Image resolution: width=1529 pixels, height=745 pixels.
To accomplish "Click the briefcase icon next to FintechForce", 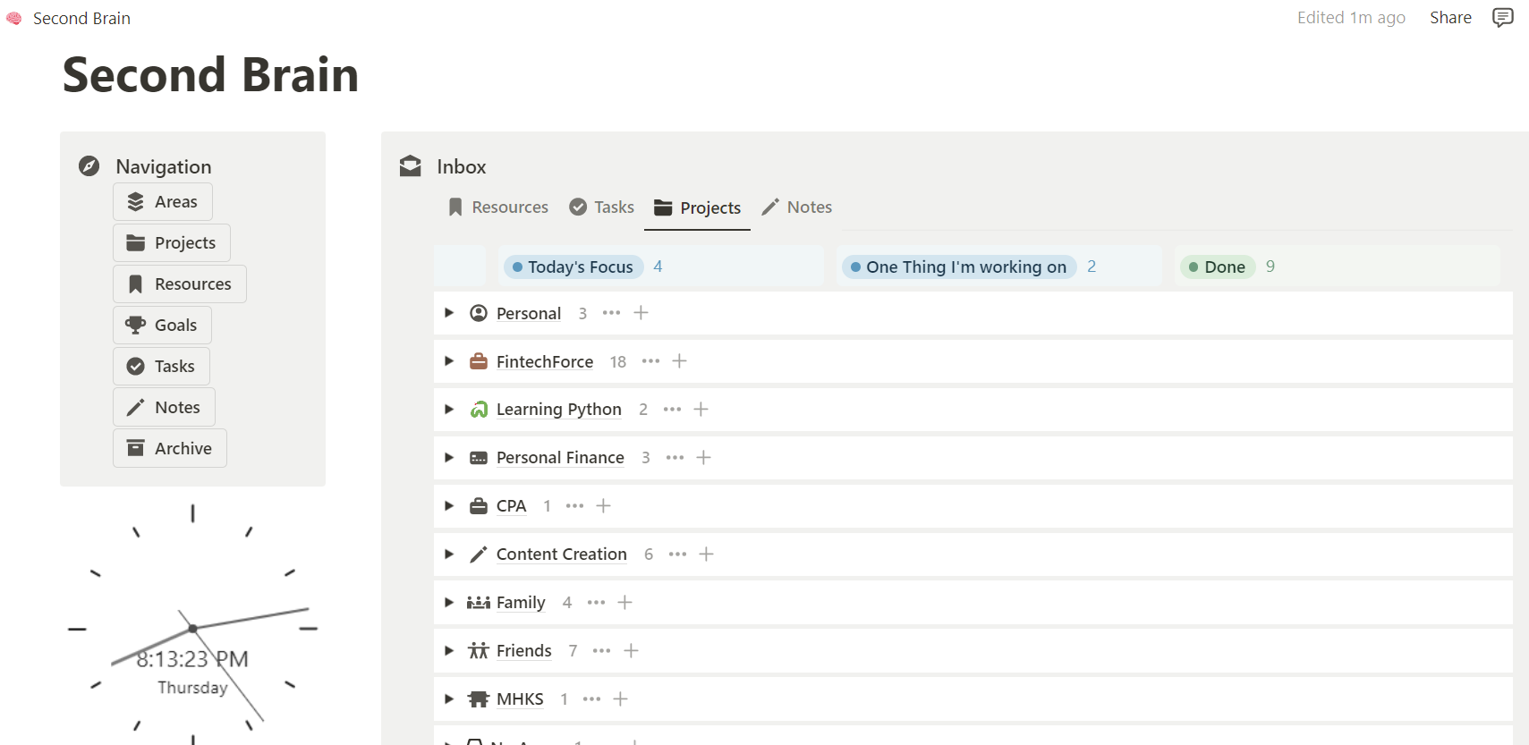I will (x=479, y=361).
